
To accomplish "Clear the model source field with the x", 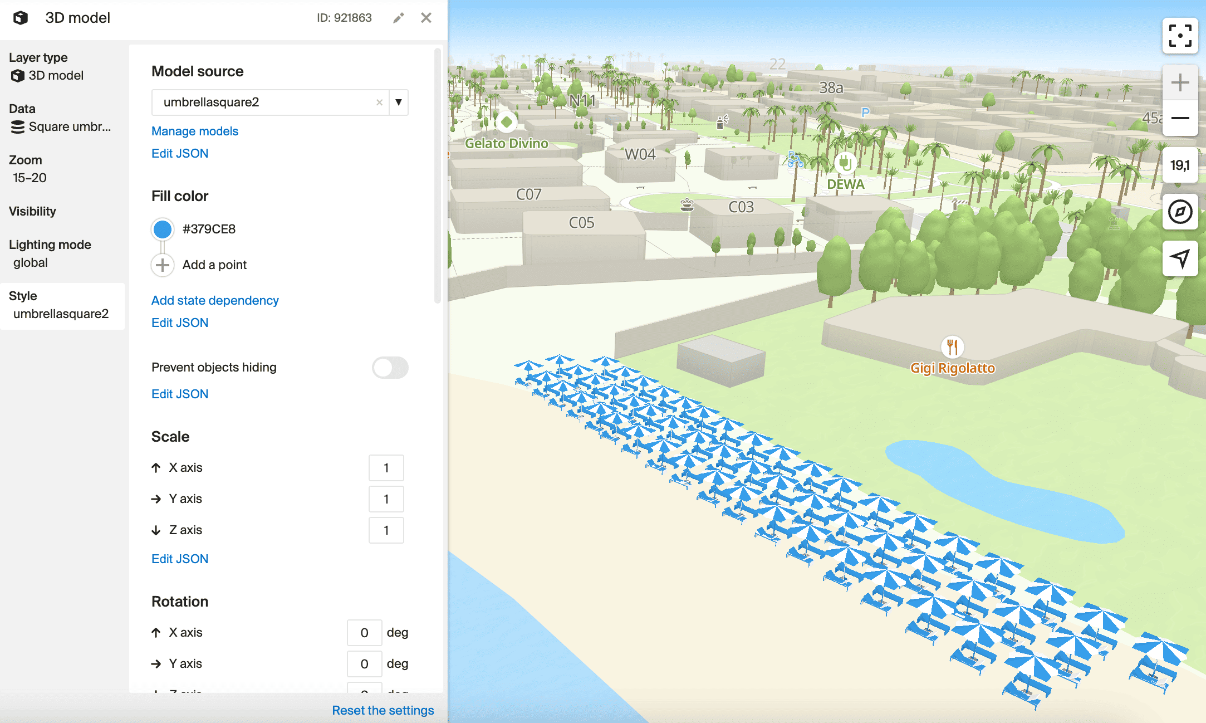I will click(x=379, y=102).
